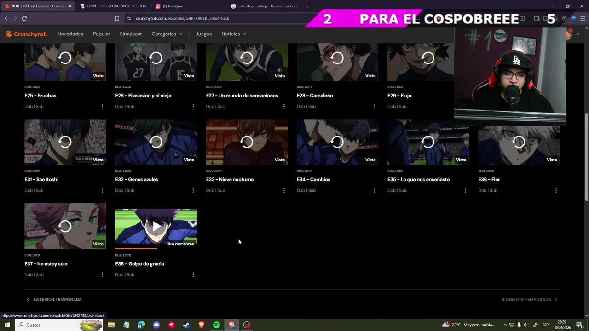Expand the Noticias dropdown
Image resolution: width=589 pixels, height=331 pixels.
[234, 34]
